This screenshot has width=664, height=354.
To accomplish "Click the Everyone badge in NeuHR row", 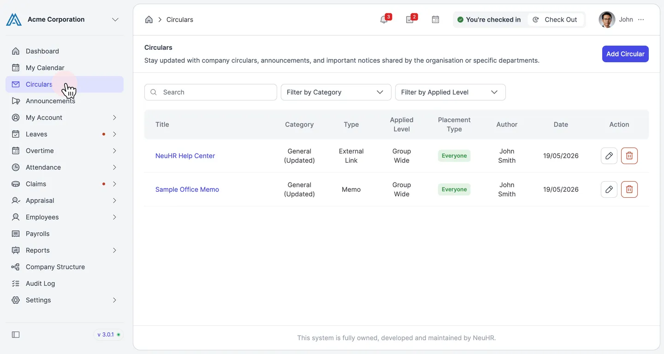I will click(x=454, y=156).
